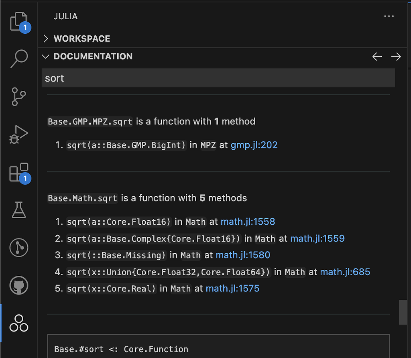
Task: Navigate back in documentation history
Action: point(377,57)
